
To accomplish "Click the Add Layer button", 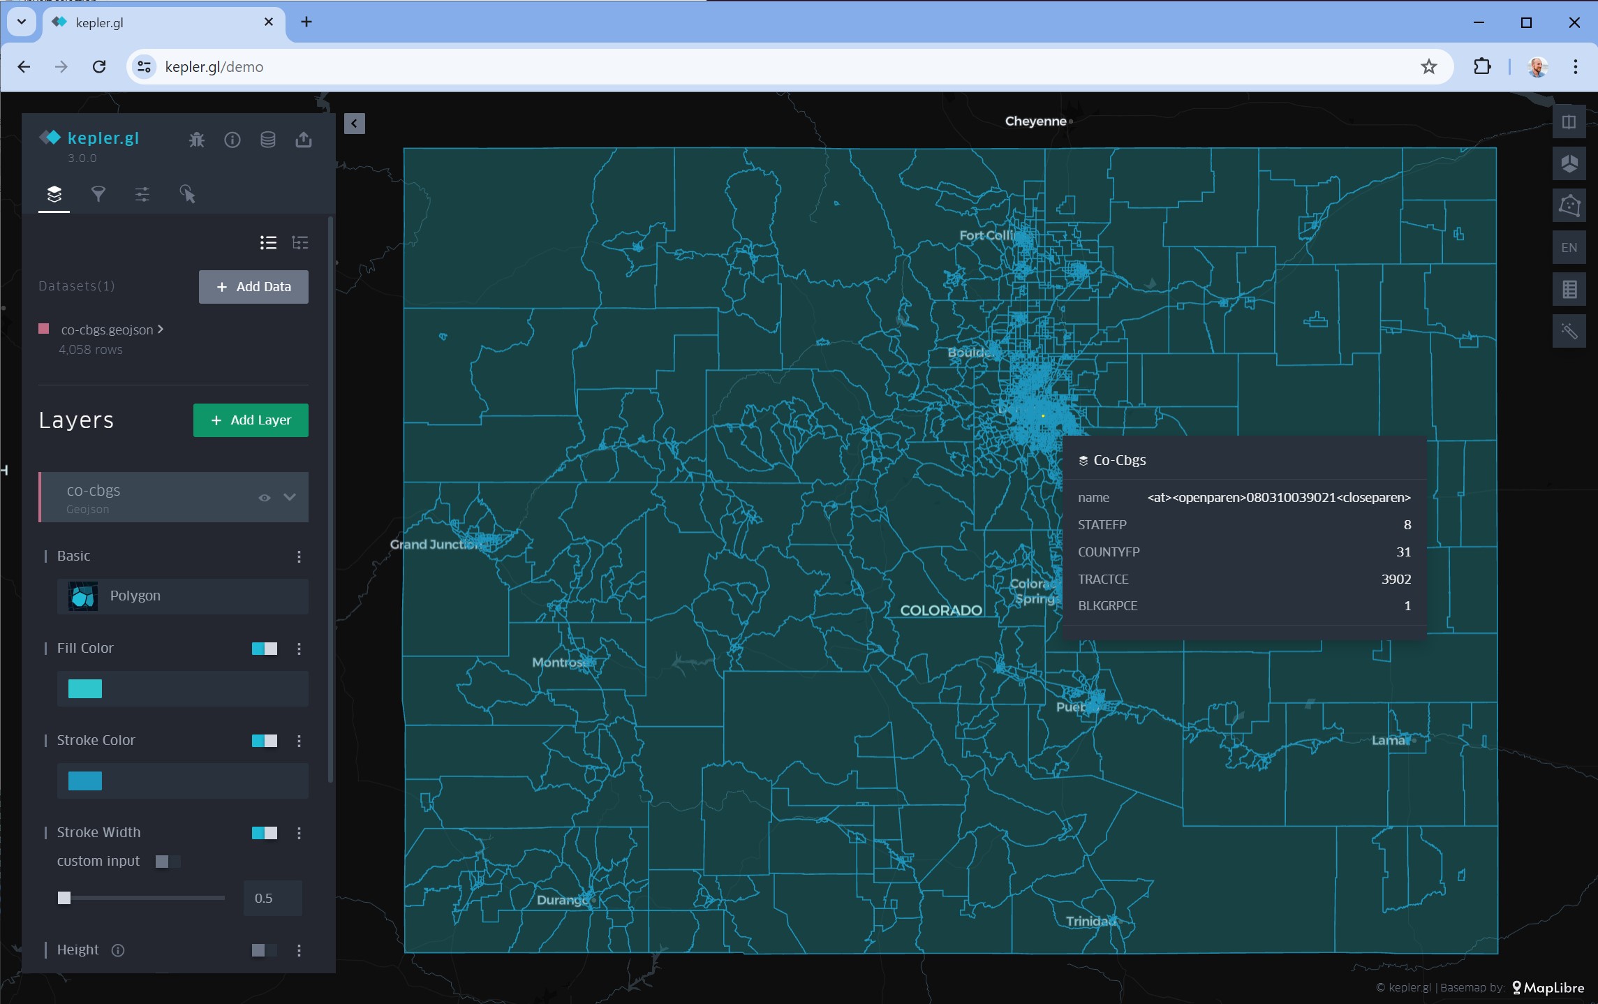I will click(251, 420).
